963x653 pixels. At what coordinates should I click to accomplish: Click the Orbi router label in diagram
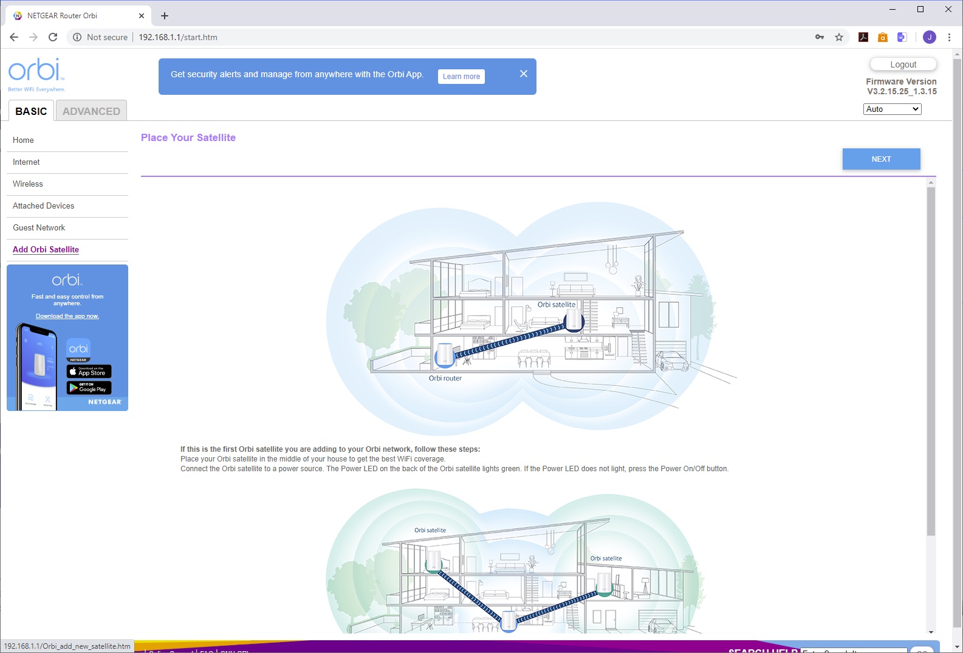[x=445, y=378]
